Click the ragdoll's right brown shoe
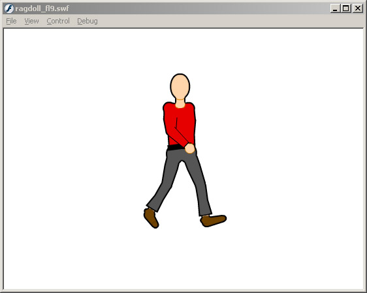The image size is (367, 293). coord(214,221)
